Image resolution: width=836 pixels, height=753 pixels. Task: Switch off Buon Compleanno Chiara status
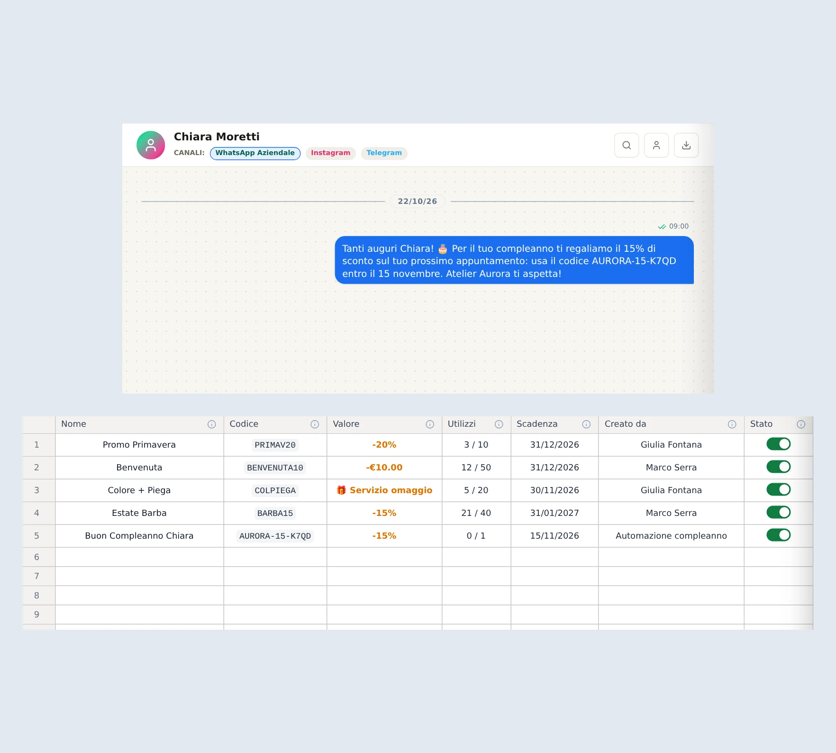779,535
